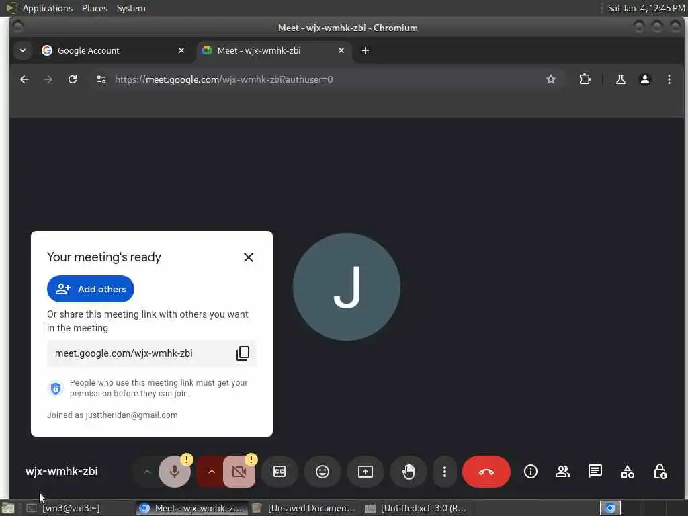The height and width of the screenshot is (516, 688).
Task: Switch to Unsaved Document taskbar entry
Action: coord(305,508)
